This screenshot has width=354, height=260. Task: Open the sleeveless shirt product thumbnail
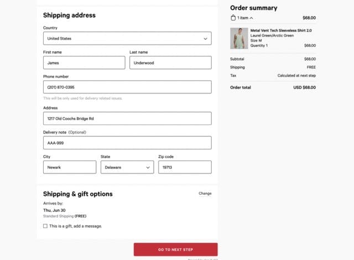239,38
